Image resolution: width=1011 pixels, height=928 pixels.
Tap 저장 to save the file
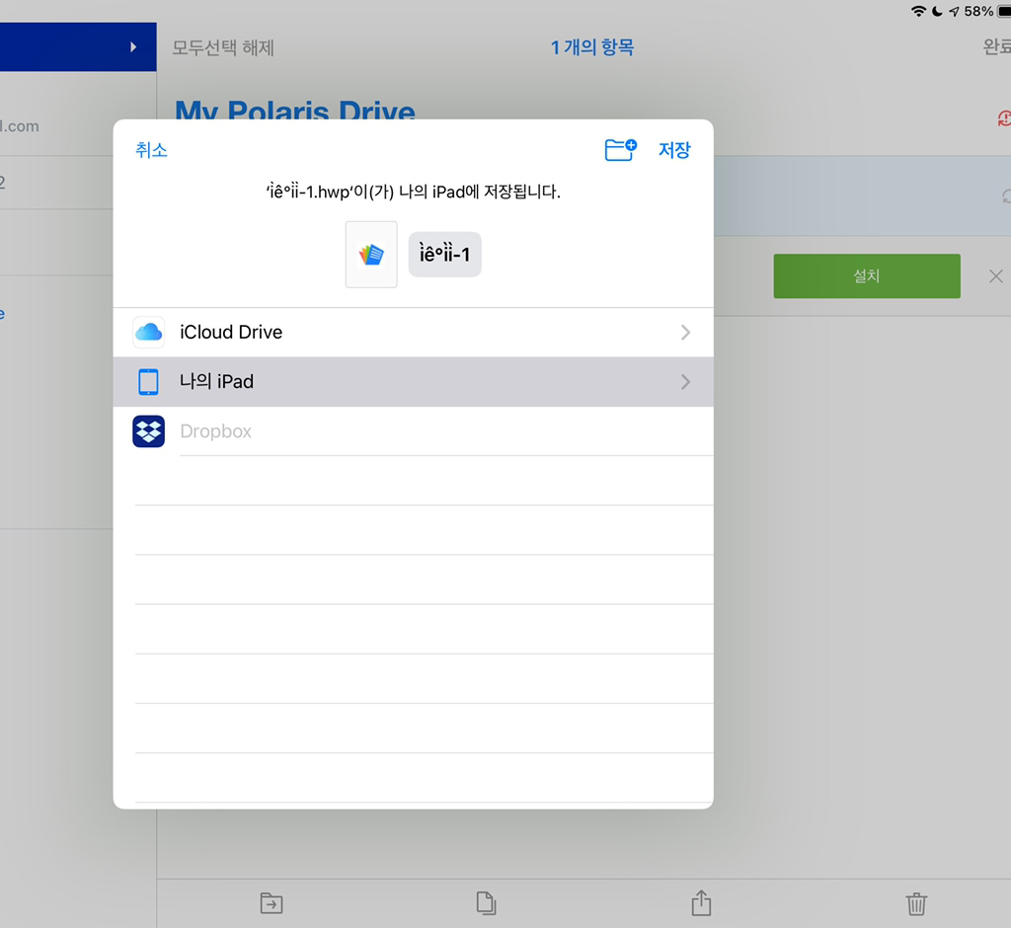click(674, 150)
